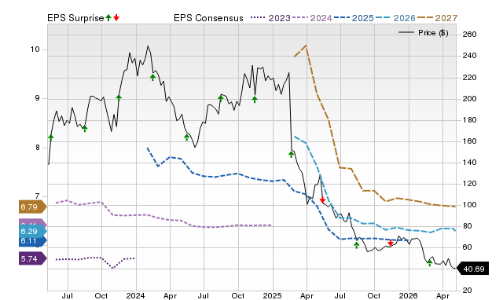The image size is (503, 300).
Task: Click the 6.79 value tag for 2027
Action: [x=33, y=207]
